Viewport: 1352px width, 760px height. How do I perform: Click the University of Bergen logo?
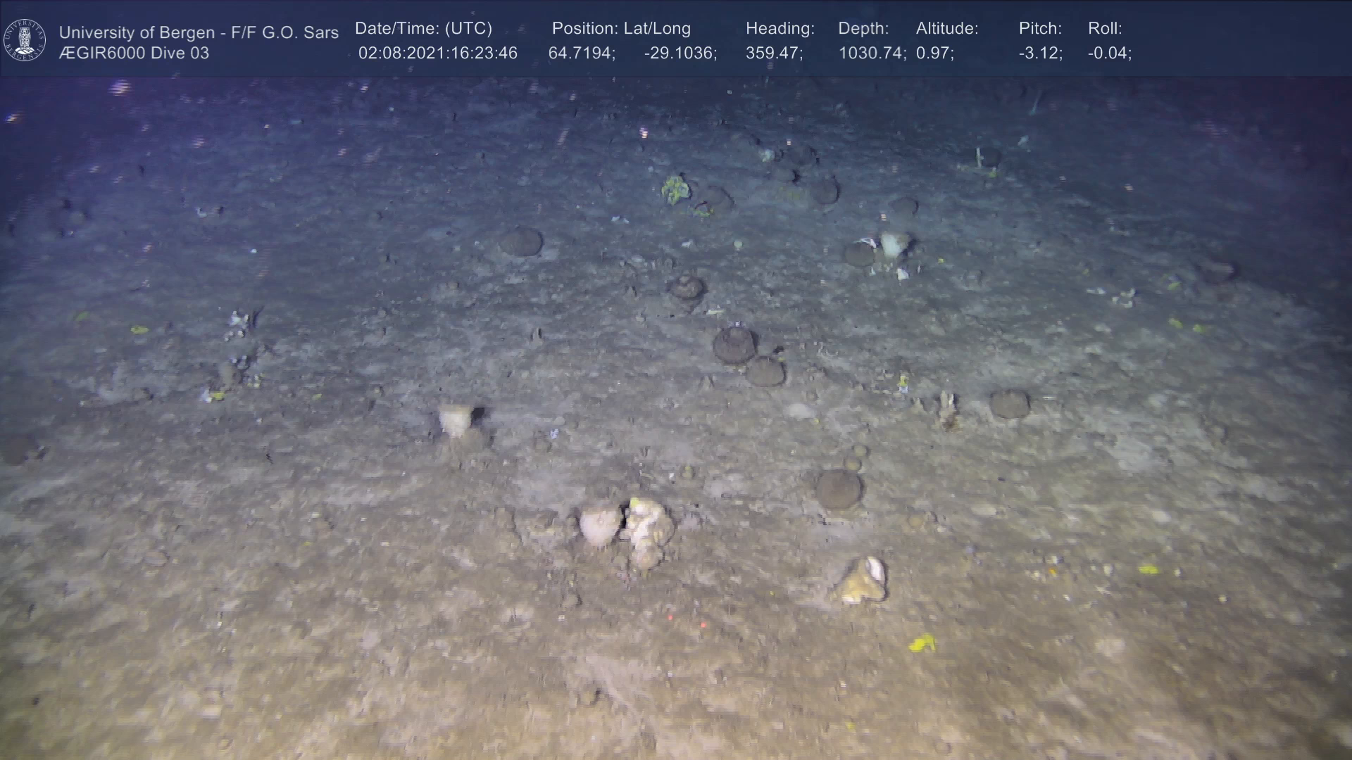tap(25, 40)
